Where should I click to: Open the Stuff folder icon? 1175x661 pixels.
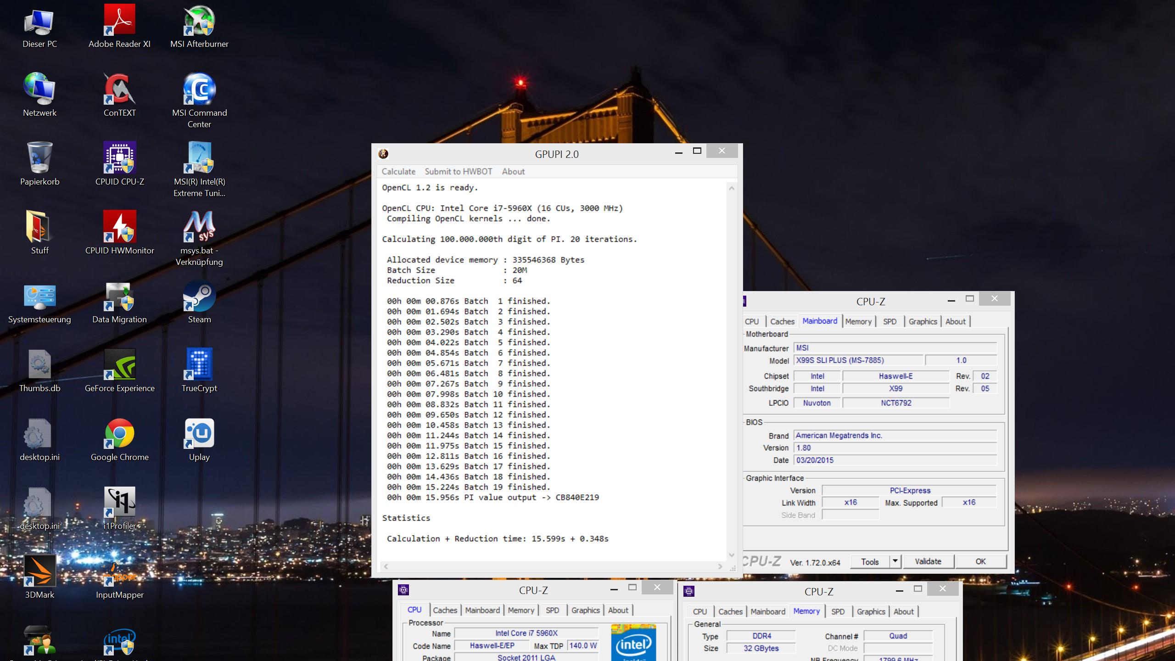[x=39, y=233]
